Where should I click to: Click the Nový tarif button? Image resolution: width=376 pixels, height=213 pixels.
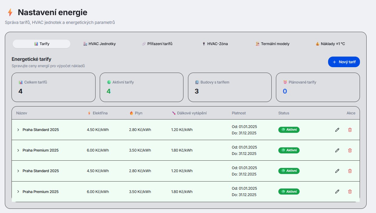click(344, 62)
